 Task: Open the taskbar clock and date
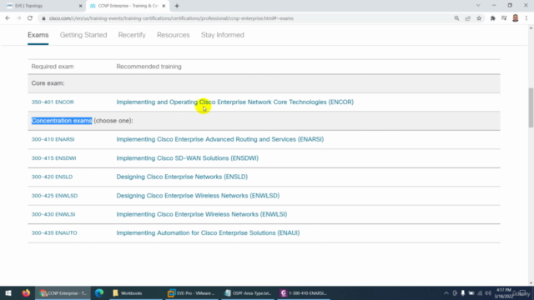click(x=503, y=293)
